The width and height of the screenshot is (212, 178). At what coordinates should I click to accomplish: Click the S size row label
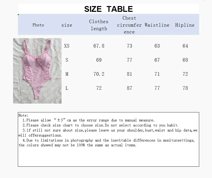(67, 60)
